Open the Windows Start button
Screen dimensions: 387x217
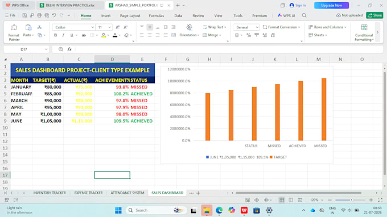click(x=118, y=210)
